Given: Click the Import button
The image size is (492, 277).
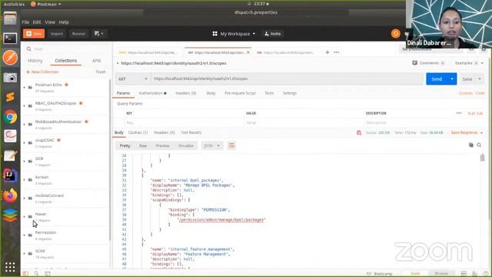Looking at the screenshot, I should point(57,34).
